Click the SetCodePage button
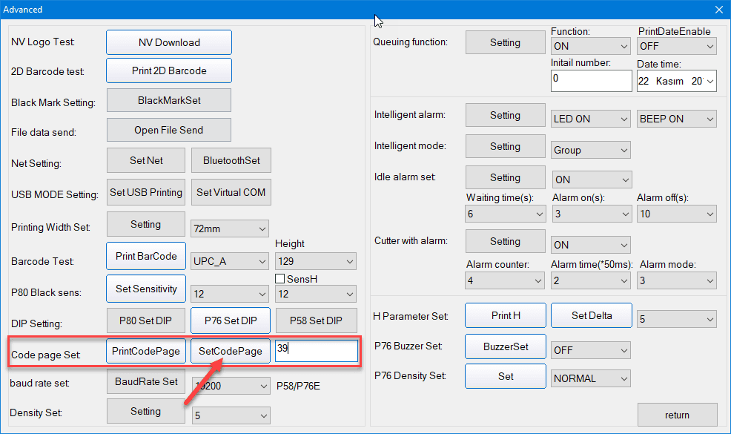Viewport: 731px width, 434px height. (x=231, y=351)
